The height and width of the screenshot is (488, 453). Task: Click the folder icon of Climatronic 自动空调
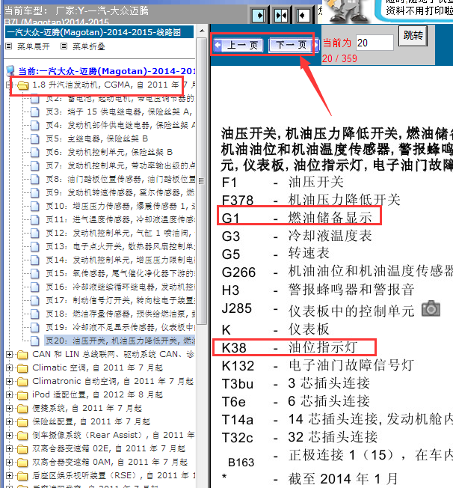[22, 381]
